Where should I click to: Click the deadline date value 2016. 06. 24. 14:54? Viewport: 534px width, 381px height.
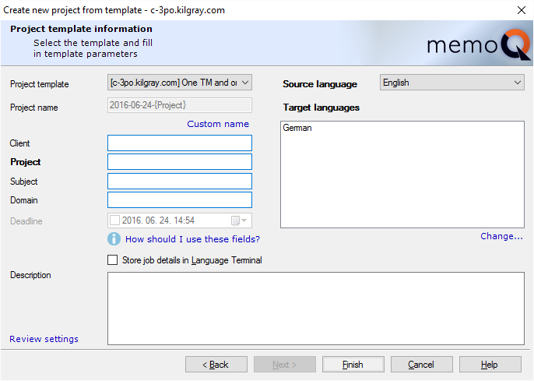[x=158, y=220]
